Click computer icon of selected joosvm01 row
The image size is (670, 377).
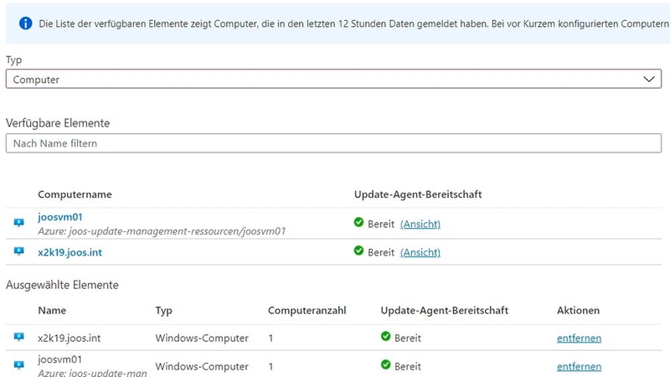tap(19, 365)
